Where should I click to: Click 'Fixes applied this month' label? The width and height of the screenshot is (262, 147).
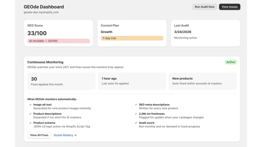pos(47,84)
